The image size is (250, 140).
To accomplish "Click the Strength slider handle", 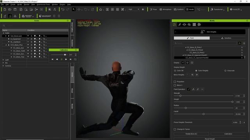I will [180, 96].
